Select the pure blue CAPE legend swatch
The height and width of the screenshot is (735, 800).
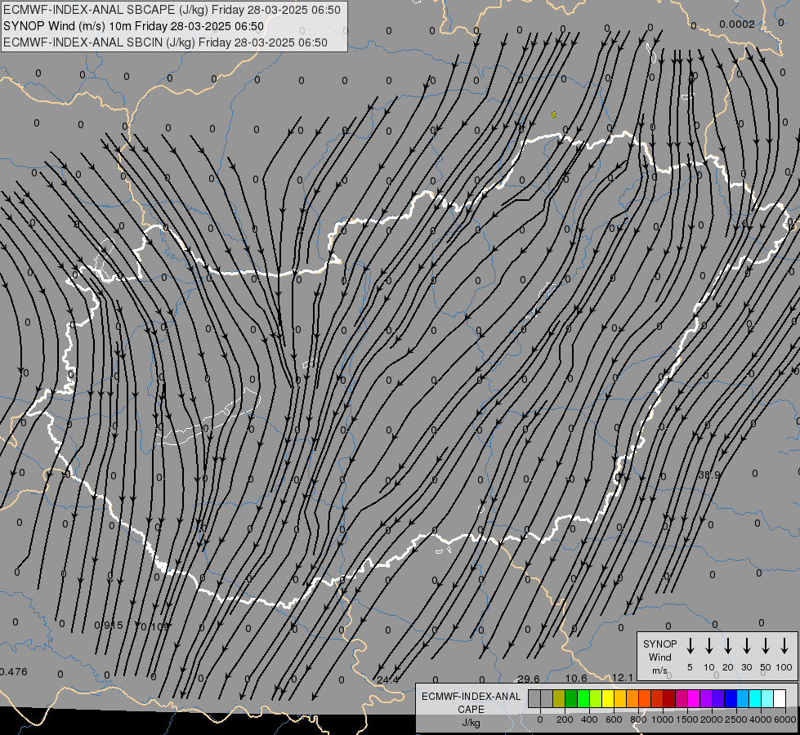731,698
